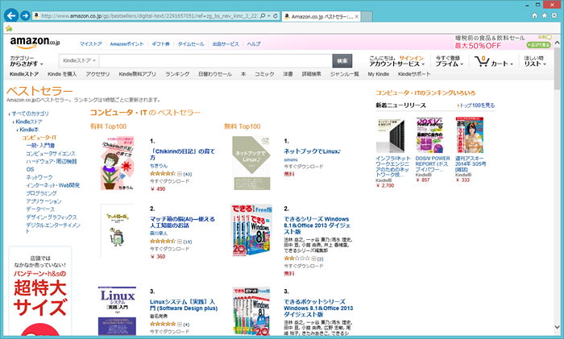Open the ギフト券 link
Viewport: 564px width, 339px height.
pos(160,43)
